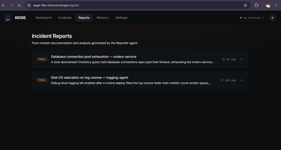The image size is (281, 150).
Task: Expand the Disk I/O saturation report chevron
Action: [x=241, y=80]
